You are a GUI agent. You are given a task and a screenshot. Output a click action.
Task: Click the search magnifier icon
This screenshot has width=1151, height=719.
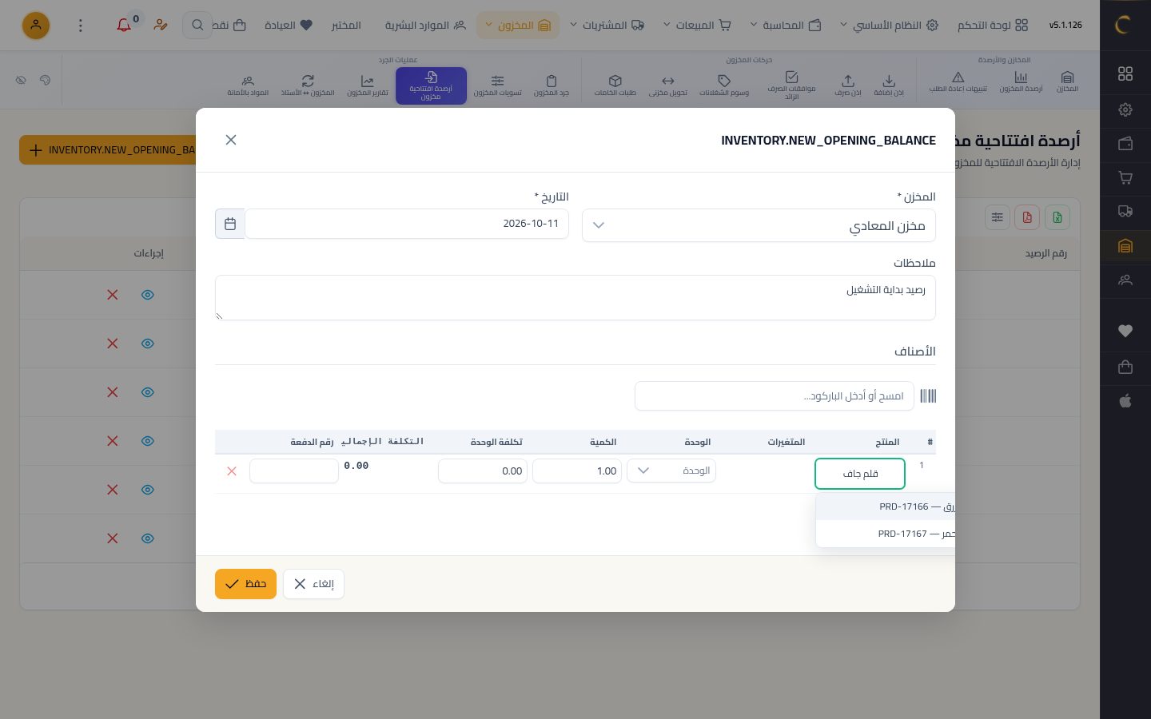[x=197, y=26]
